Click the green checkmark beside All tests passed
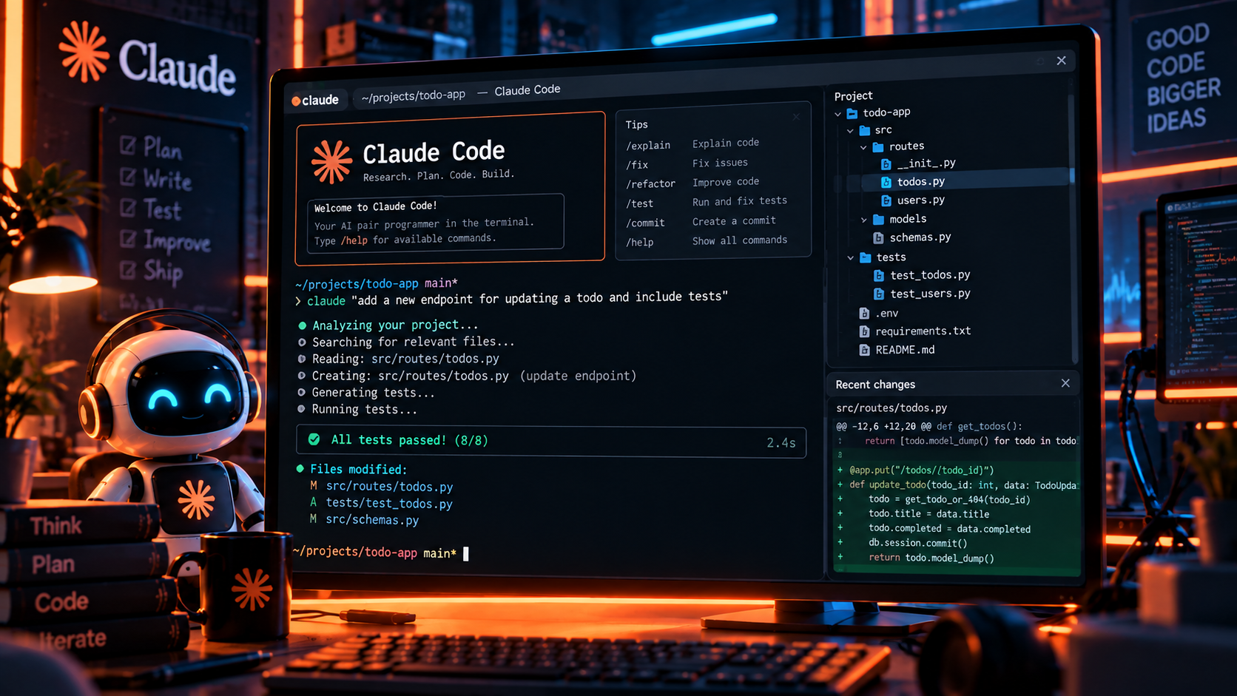 tap(314, 439)
